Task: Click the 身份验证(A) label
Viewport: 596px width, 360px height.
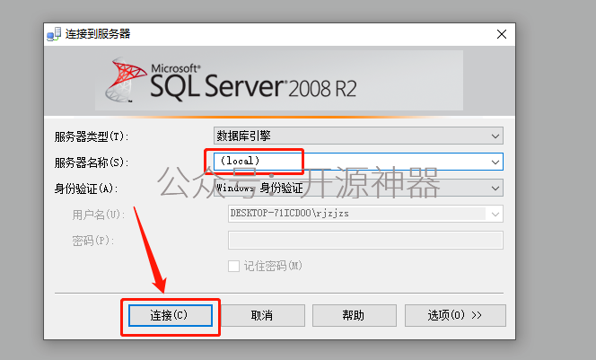Action: pos(86,189)
